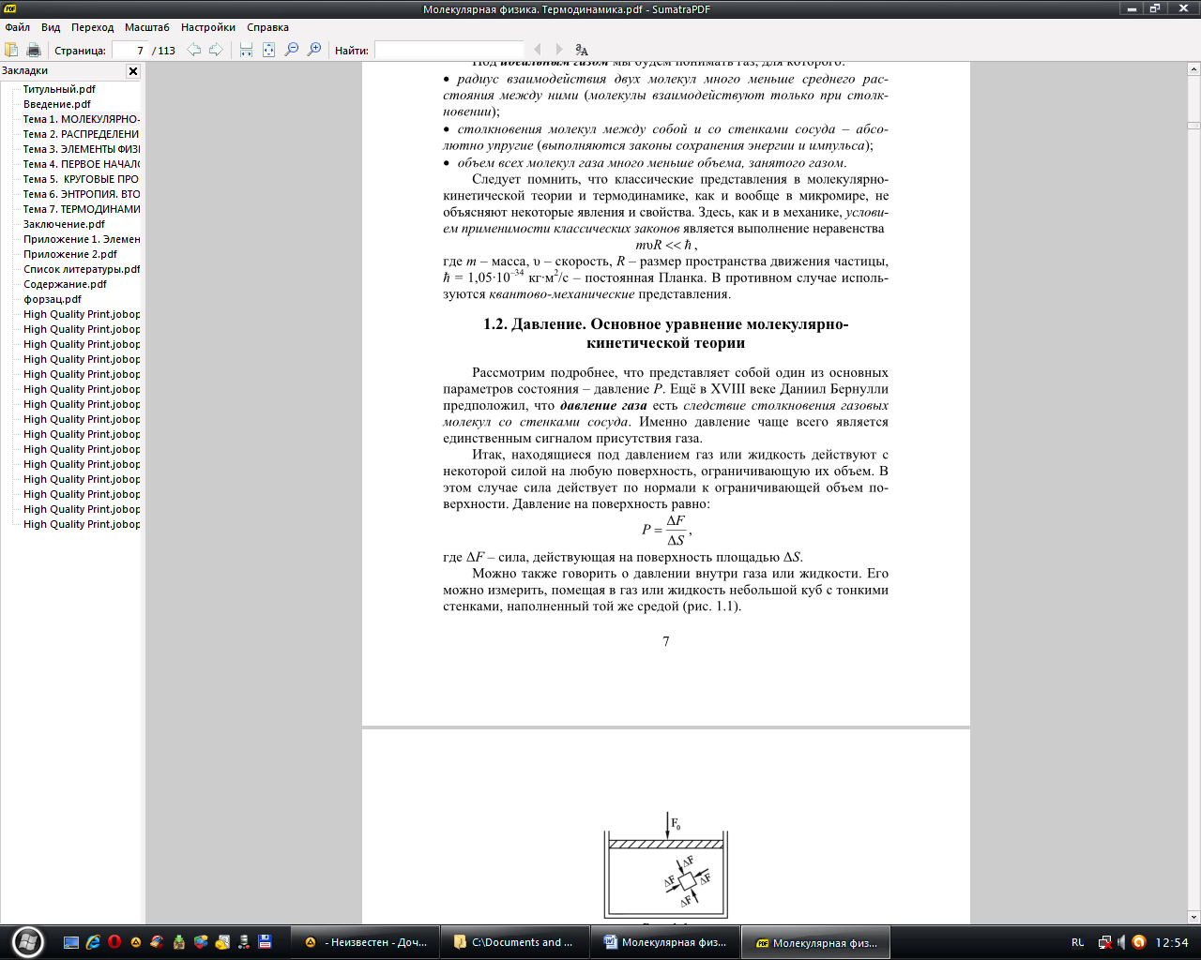The height and width of the screenshot is (960, 1201).
Task: Open the Файл menu
Action: click(x=17, y=27)
